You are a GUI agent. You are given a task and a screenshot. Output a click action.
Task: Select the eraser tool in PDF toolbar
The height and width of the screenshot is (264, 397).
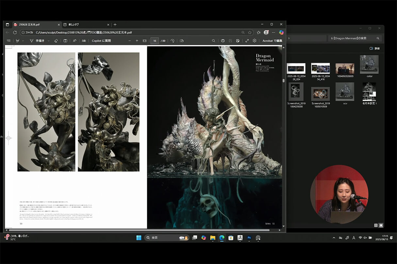tap(56, 41)
